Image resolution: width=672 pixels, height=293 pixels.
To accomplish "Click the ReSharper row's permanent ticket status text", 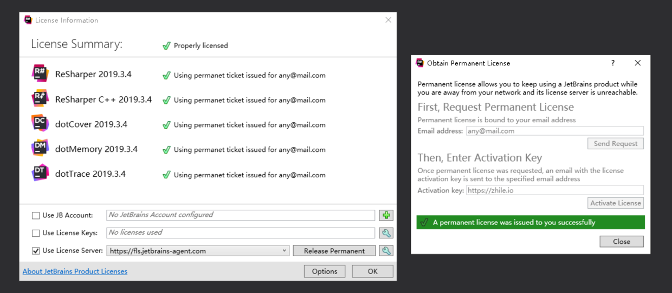I will (x=250, y=75).
